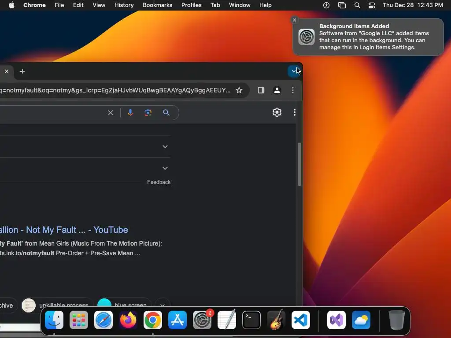Image resolution: width=451 pixels, height=338 pixels.
Task: Open Finder from the Dock
Action: click(x=54, y=320)
